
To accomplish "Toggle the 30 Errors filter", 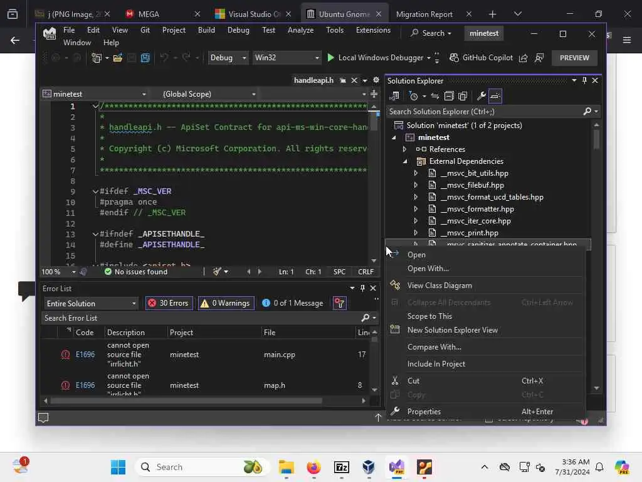I will [169, 303].
